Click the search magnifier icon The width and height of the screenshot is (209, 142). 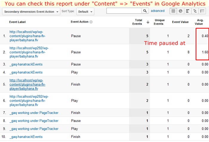[145, 11]
